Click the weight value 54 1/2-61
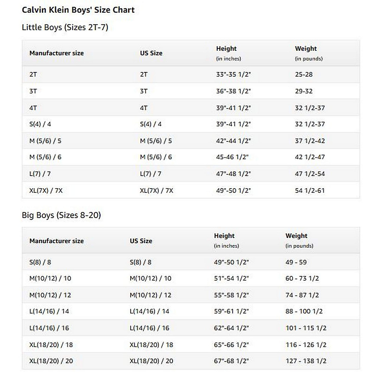 [x=310, y=191]
